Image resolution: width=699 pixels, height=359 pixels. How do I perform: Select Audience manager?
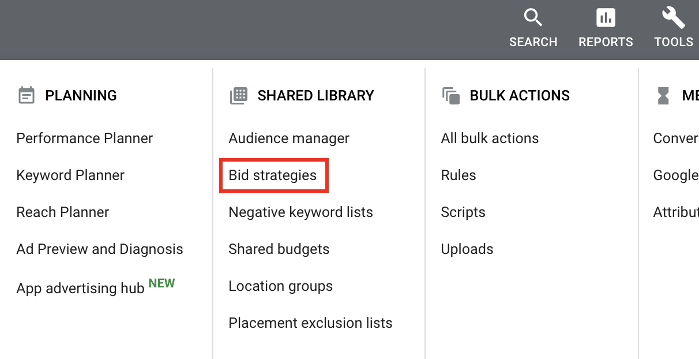(x=289, y=139)
